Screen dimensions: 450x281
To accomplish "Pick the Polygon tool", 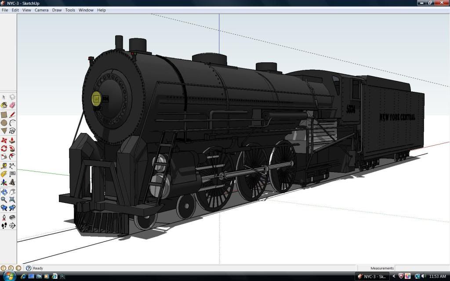I will coord(4,131).
